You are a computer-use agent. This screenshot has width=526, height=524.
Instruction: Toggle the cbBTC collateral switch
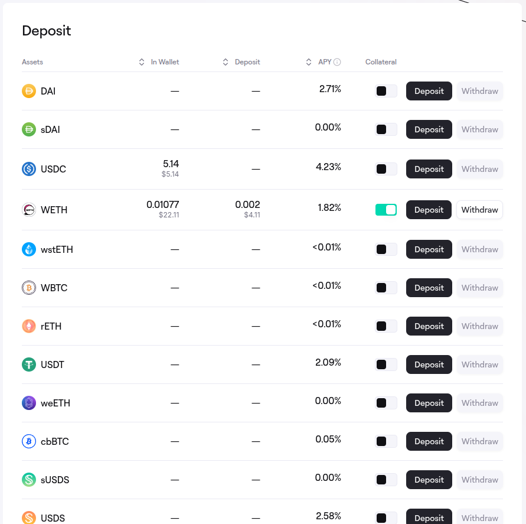click(386, 441)
